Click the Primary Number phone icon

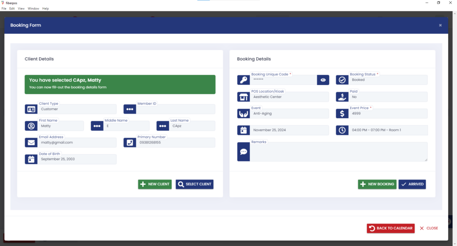pyautogui.click(x=130, y=143)
